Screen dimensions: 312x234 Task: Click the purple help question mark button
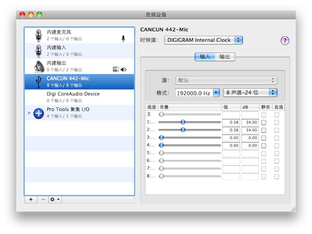pos(284,41)
